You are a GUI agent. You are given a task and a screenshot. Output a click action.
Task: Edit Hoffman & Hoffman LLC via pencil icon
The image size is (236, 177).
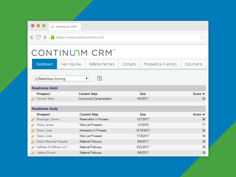[33, 147]
